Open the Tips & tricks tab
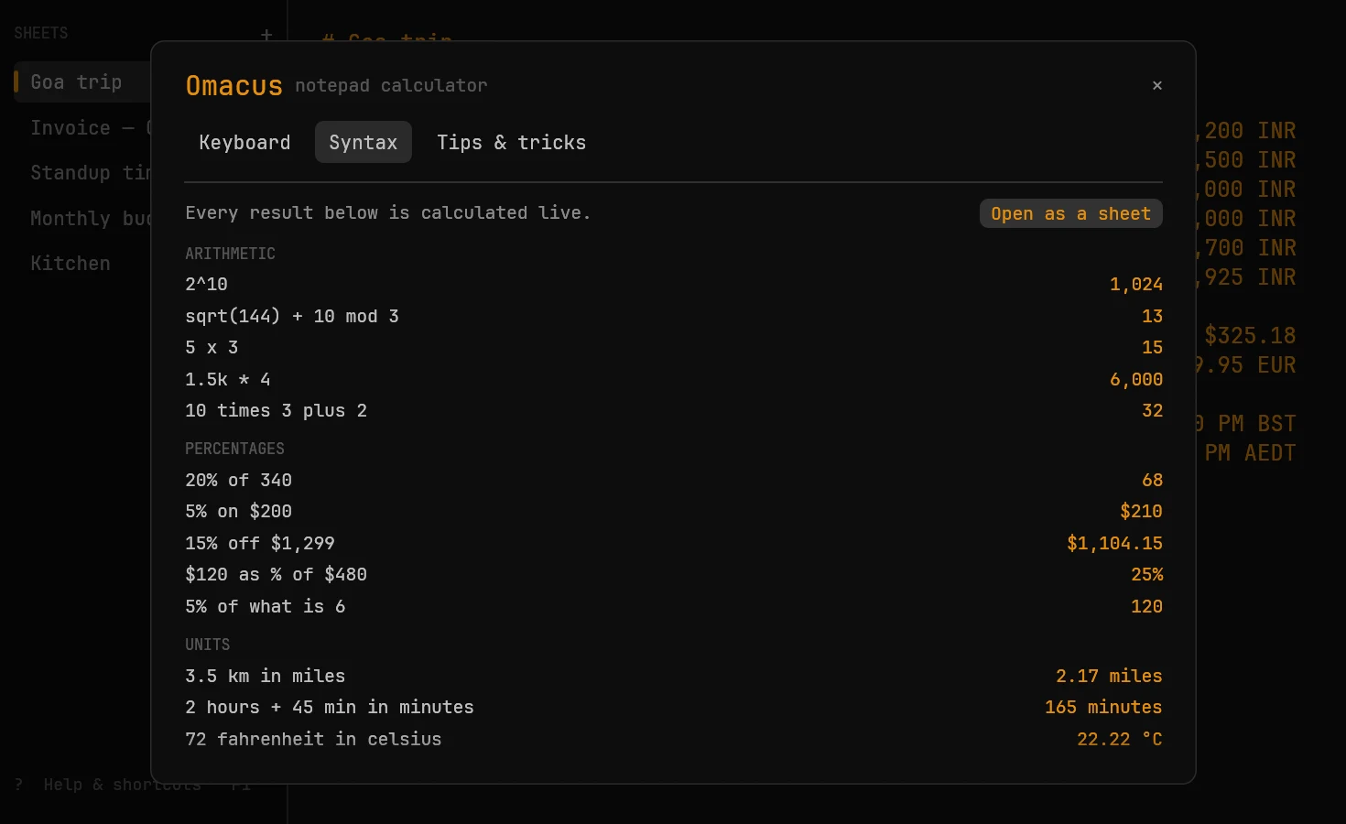Viewport: 1346px width, 824px height. point(511,142)
